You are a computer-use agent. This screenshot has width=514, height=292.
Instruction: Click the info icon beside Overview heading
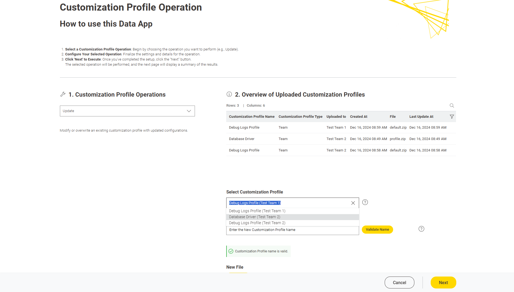(x=229, y=94)
